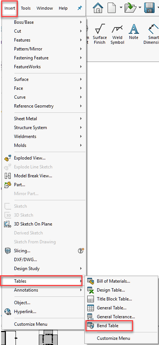The height and width of the screenshot is (345, 159).
Task: Select the Note annotation tool
Action: (x=133, y=32)
